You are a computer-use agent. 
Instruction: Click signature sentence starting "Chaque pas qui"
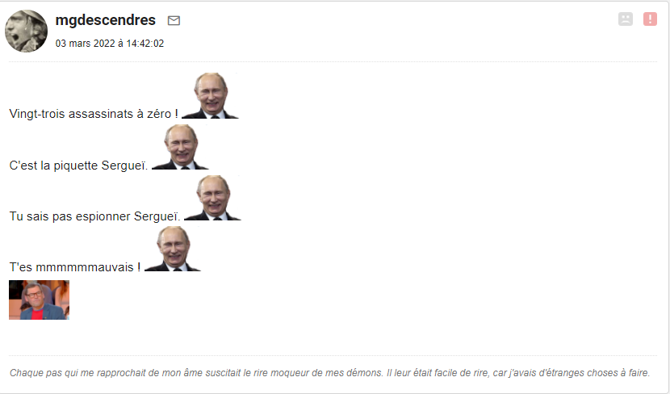196,373
